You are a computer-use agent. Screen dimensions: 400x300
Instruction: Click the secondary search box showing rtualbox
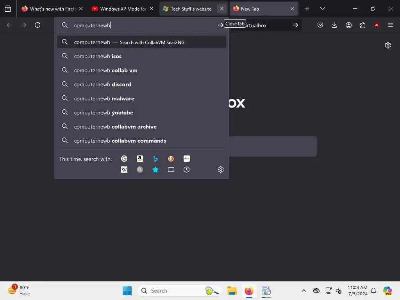265,25
